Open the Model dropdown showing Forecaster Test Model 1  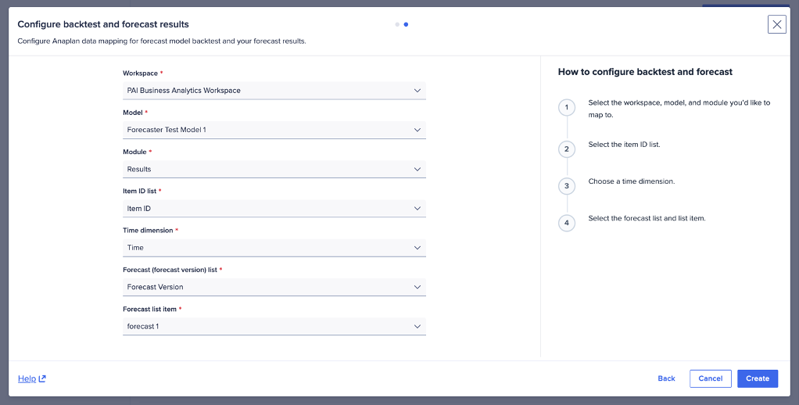coord(274,130)
